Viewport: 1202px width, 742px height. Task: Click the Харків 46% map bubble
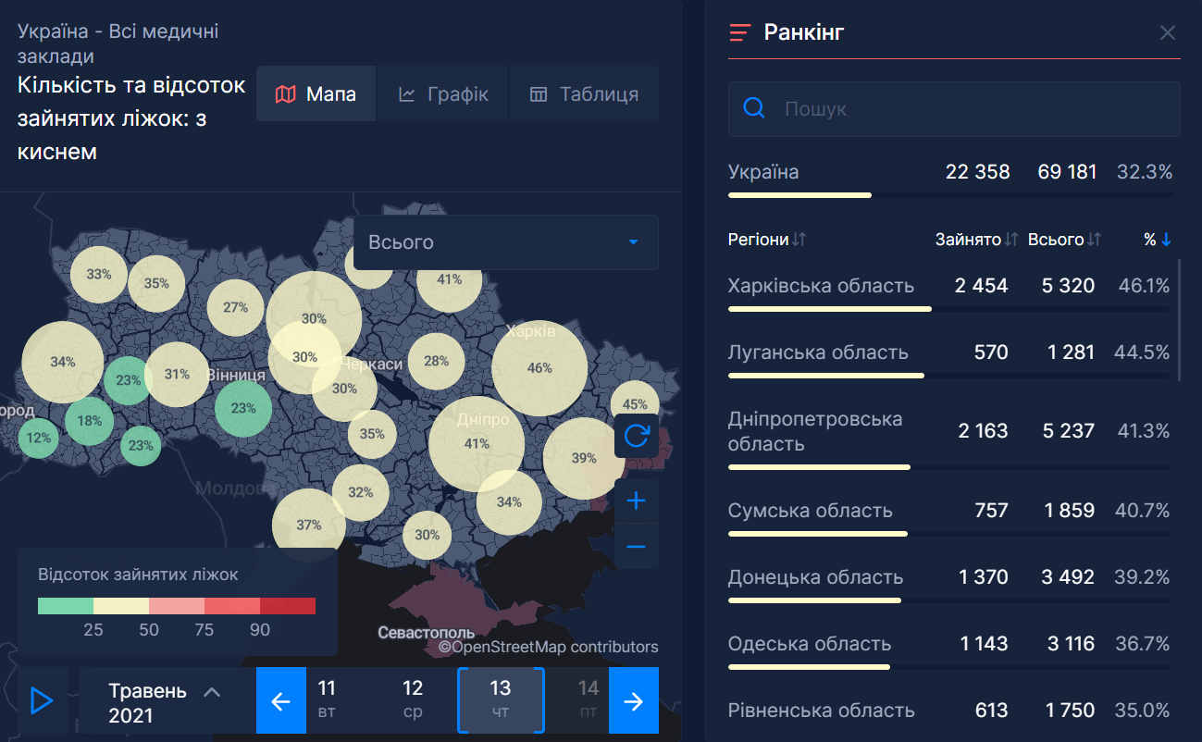[539, 367]
